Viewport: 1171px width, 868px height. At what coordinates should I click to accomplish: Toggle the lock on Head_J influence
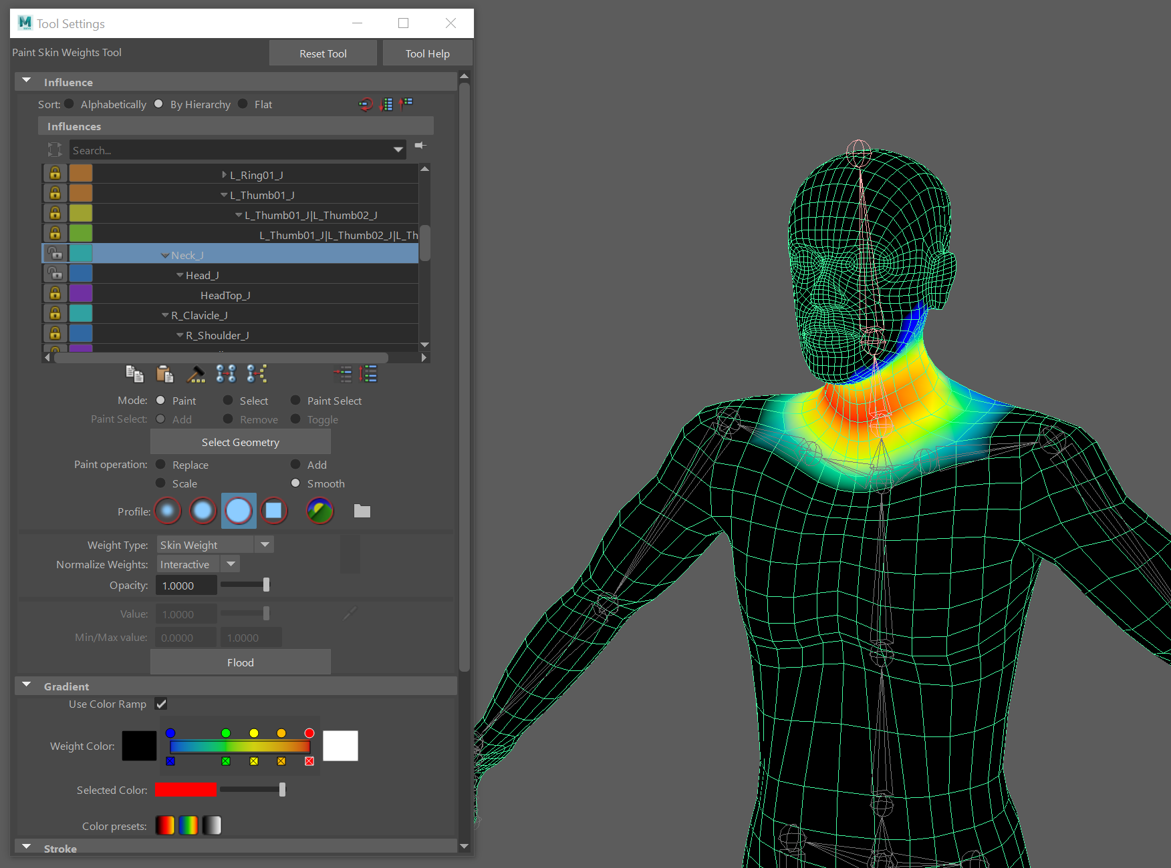[55, 274]
